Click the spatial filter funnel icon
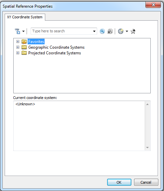The image size is (164, 191). tap(17, 31)
